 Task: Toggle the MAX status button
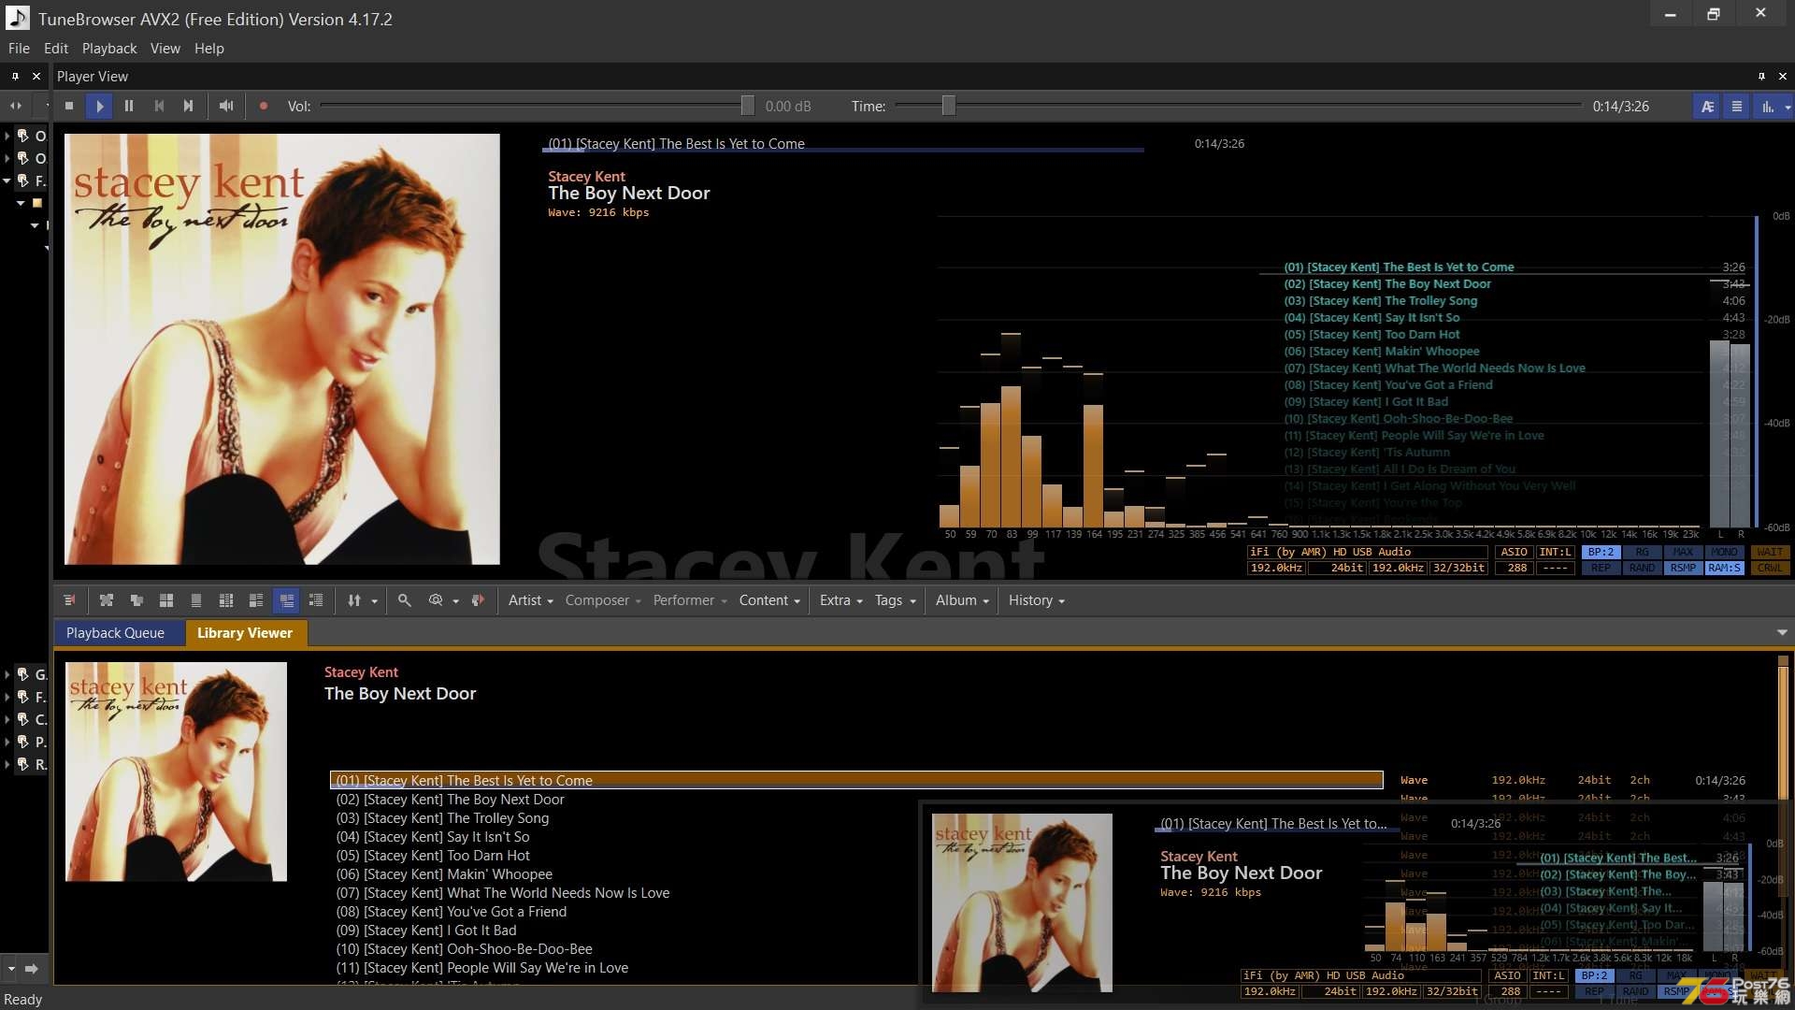(x=1683, y=553)
